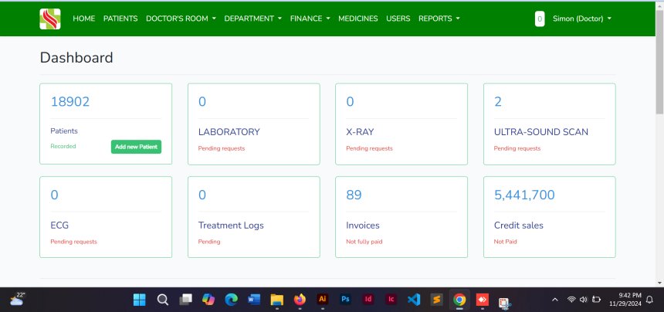The image size is (664, 312).
Task: Click the Add new Patient button
Action: [x=136, y=147]
